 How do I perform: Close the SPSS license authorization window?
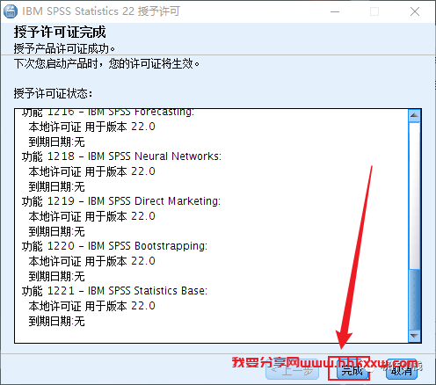415,11
